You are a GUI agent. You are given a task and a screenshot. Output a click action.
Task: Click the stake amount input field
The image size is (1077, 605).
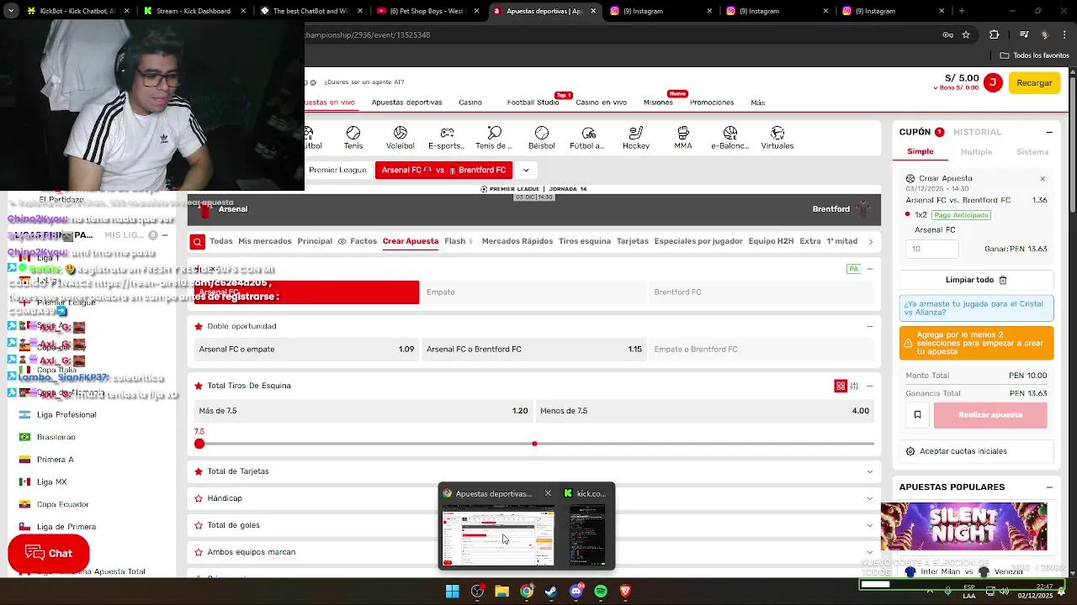coord(932,249)
